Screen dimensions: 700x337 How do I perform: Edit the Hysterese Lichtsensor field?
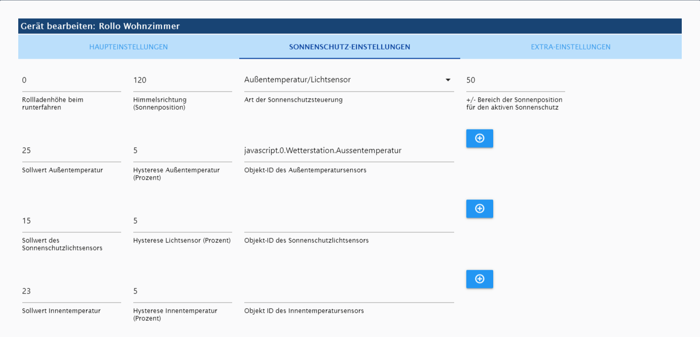(x=182, y=221)
